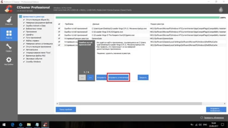The image size is (228, 128).
Task: Open the Сервис (Tools) wrench section
Action: tap(9, 48)
